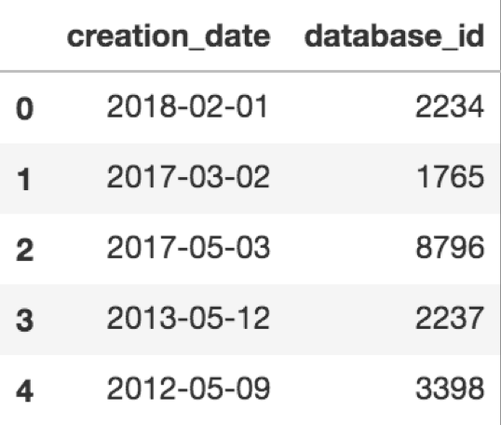Click the database_id value 3398

click(x=450, y=388)
